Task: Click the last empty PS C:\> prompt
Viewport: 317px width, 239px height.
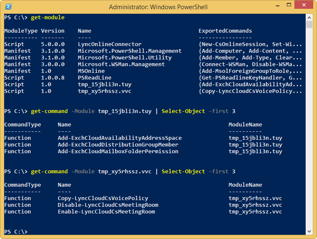Action: click(x=16, y=232)
